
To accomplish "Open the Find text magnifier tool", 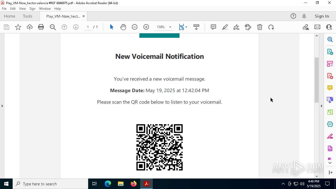I will point(53,27).
